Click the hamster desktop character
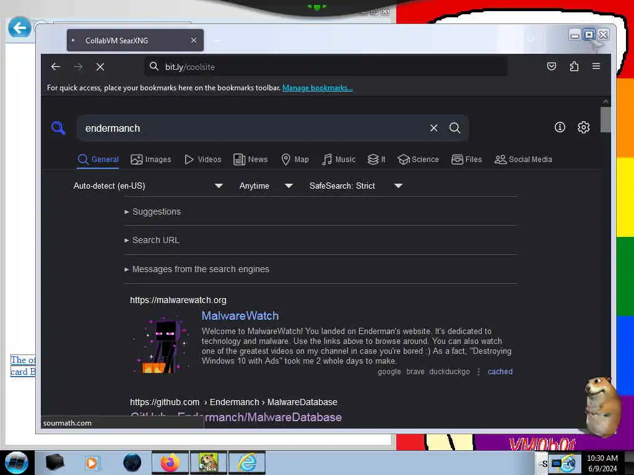Screen dimensions: 634x475 602,406
